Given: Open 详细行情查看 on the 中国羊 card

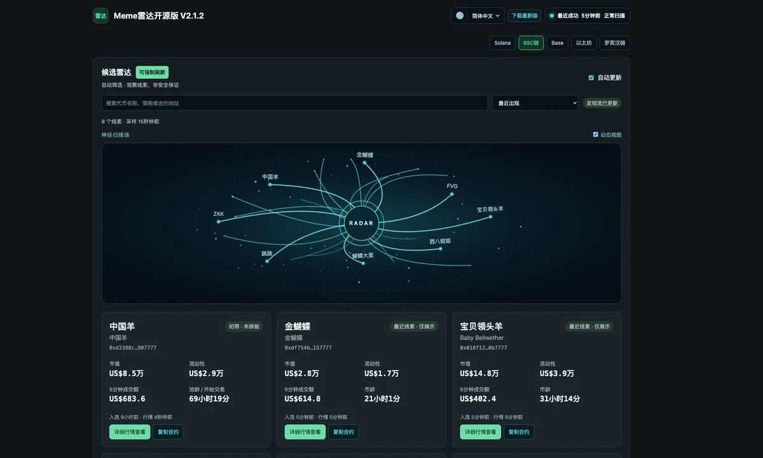Looking at the screenshot, I should coord(130,432).
